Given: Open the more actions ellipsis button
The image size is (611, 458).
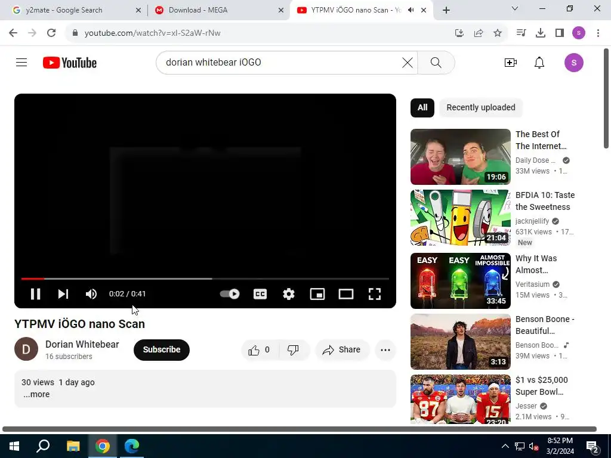Looking at the screenshot, I should pyautogui.click(x=385, y=349).
